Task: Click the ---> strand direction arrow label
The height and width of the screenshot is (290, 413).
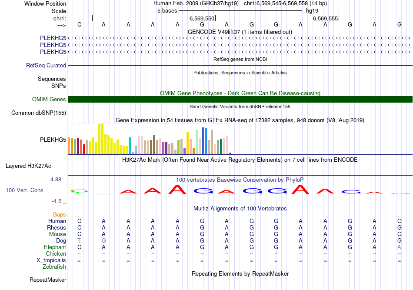Action: (x=62, y=25)
